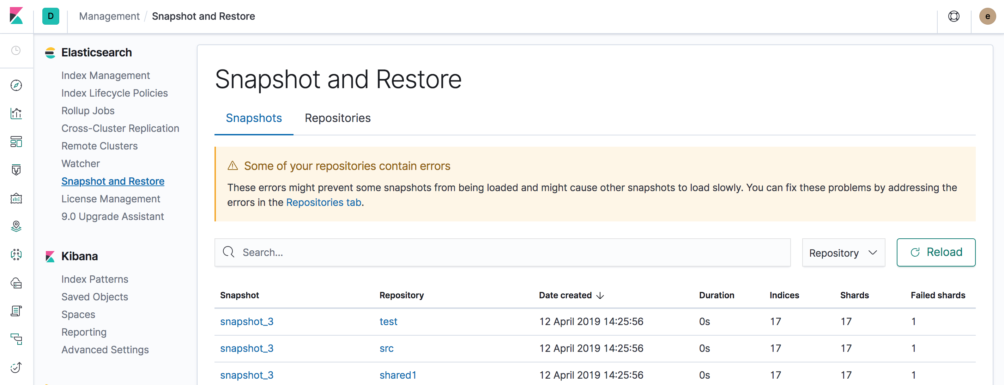Open the src repository link
Screen dimensions: 1004x385
pyautogui.click(x=386, y=348)
